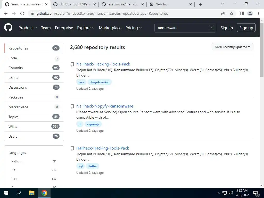Select Wikis in the results sidebar
Viewport: 264px width, 198px height.
click(34, 126)
